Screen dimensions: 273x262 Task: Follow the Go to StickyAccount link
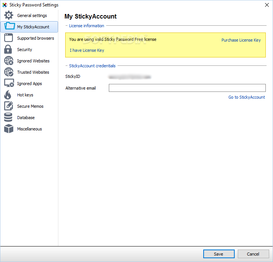pyautogui.click(x=246, y=97)
